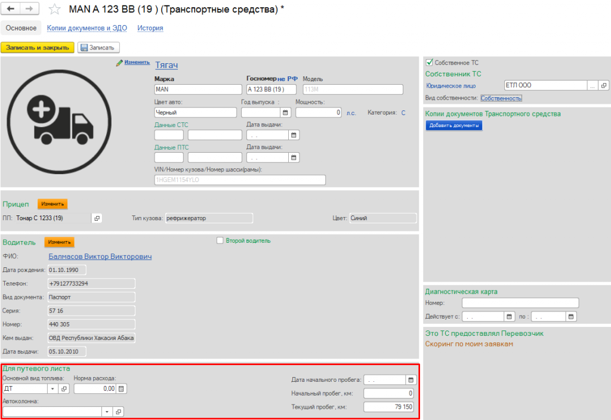Click the Начальный пробег, км field
The image size is (611, 420).
388,394
